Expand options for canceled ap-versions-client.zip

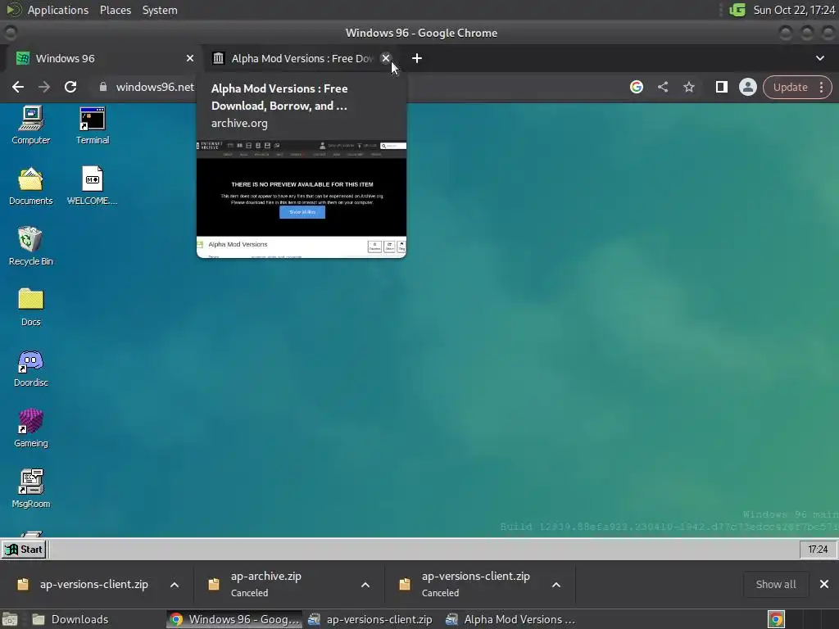(556, 585)
